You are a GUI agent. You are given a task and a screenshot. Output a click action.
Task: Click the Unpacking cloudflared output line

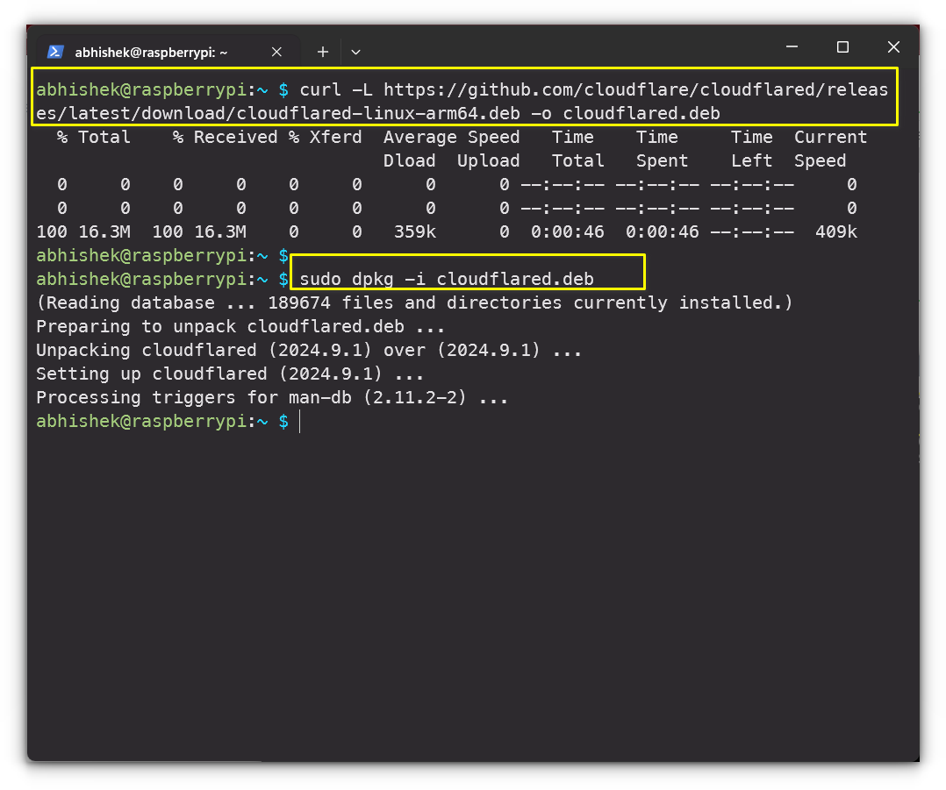(x=309, y=351)
